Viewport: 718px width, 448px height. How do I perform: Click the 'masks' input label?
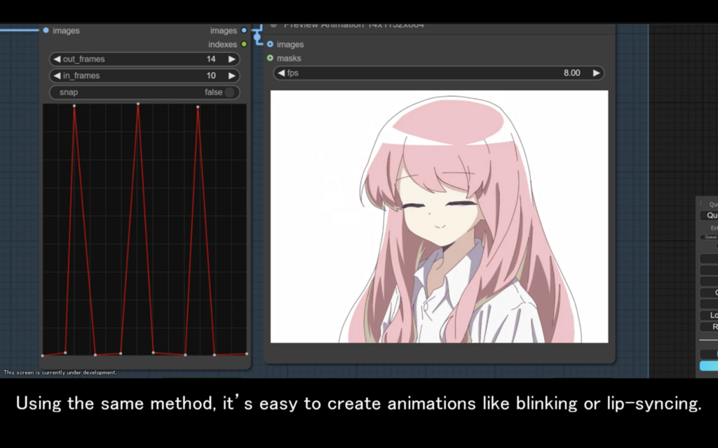click(289, 58)
